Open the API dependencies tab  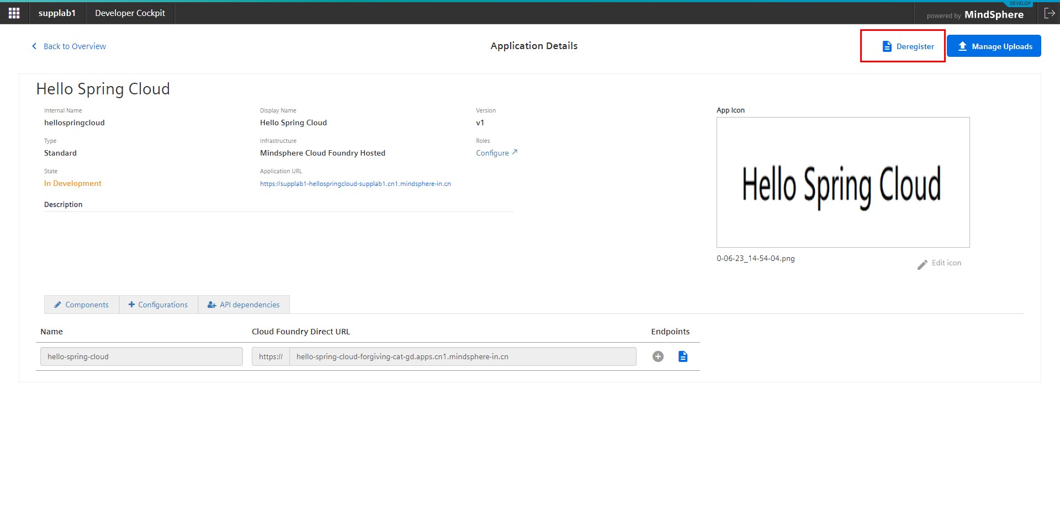point(249,304)
